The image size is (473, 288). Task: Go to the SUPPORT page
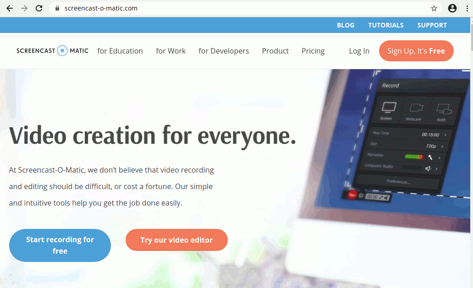pos(432,25)
